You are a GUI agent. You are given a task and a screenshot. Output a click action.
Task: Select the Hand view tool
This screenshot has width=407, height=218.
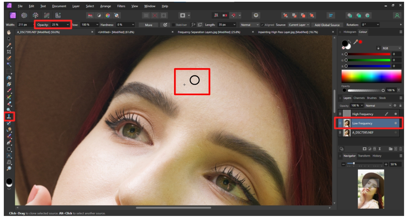[x=9, y=32]
